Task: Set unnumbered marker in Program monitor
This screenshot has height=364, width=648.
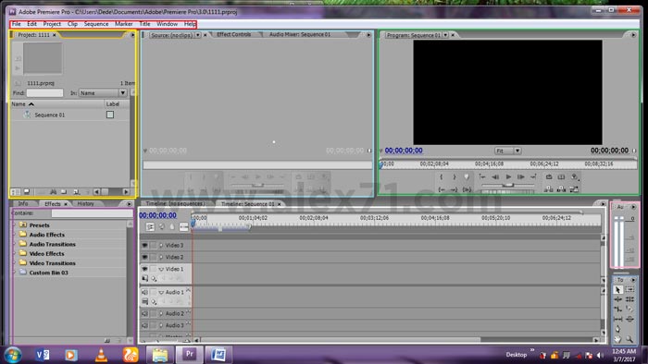Action: (x=467, y=176)
